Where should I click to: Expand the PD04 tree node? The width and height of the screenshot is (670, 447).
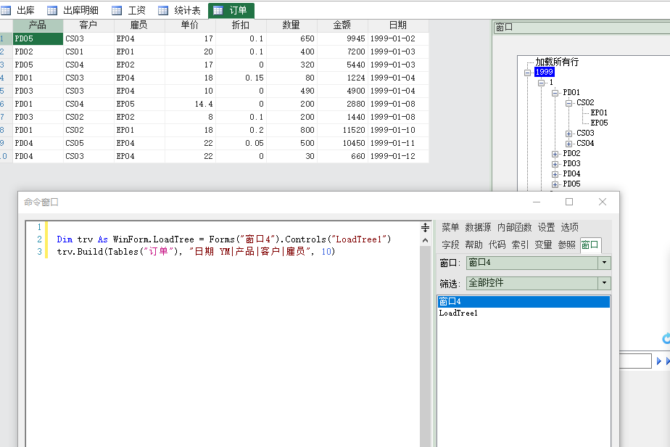click(555, 174)
